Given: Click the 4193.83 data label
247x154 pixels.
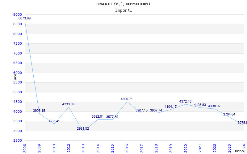Looking at the screenshot, I should click(200, 105).
